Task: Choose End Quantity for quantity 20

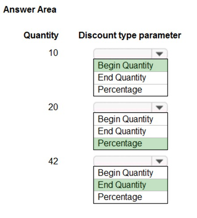Action: pyautogui.click(x=130, y=131)
